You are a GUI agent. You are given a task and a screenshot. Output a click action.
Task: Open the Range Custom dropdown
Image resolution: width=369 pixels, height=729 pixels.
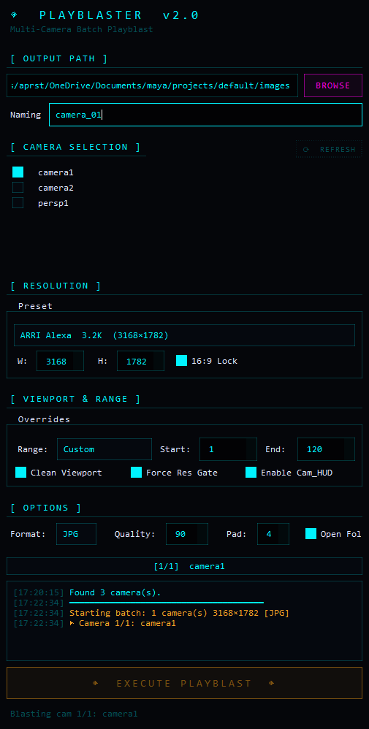tap(104, 449)
